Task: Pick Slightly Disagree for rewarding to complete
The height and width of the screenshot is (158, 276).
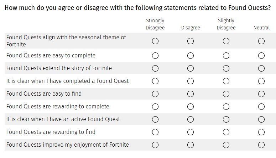Action: [x=226, y=107]
